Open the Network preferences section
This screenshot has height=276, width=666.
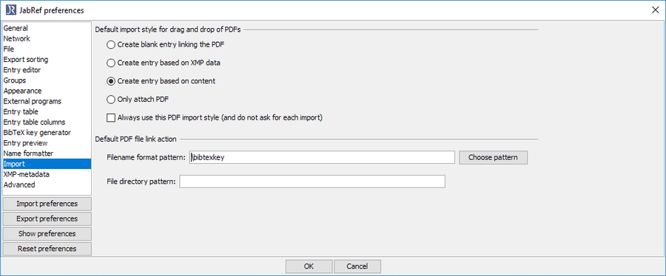[x=47, y=38]
